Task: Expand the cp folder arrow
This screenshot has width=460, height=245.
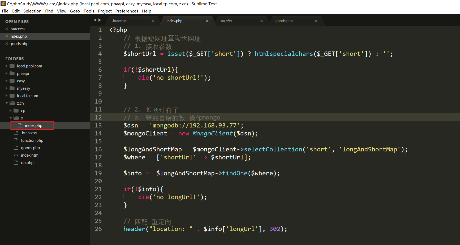Action: tap(11, 111)
